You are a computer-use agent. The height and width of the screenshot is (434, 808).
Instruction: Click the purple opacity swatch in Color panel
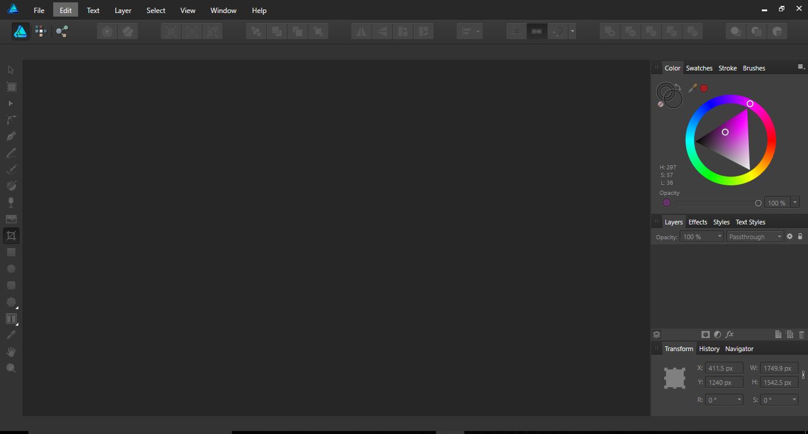click(667, 202)
